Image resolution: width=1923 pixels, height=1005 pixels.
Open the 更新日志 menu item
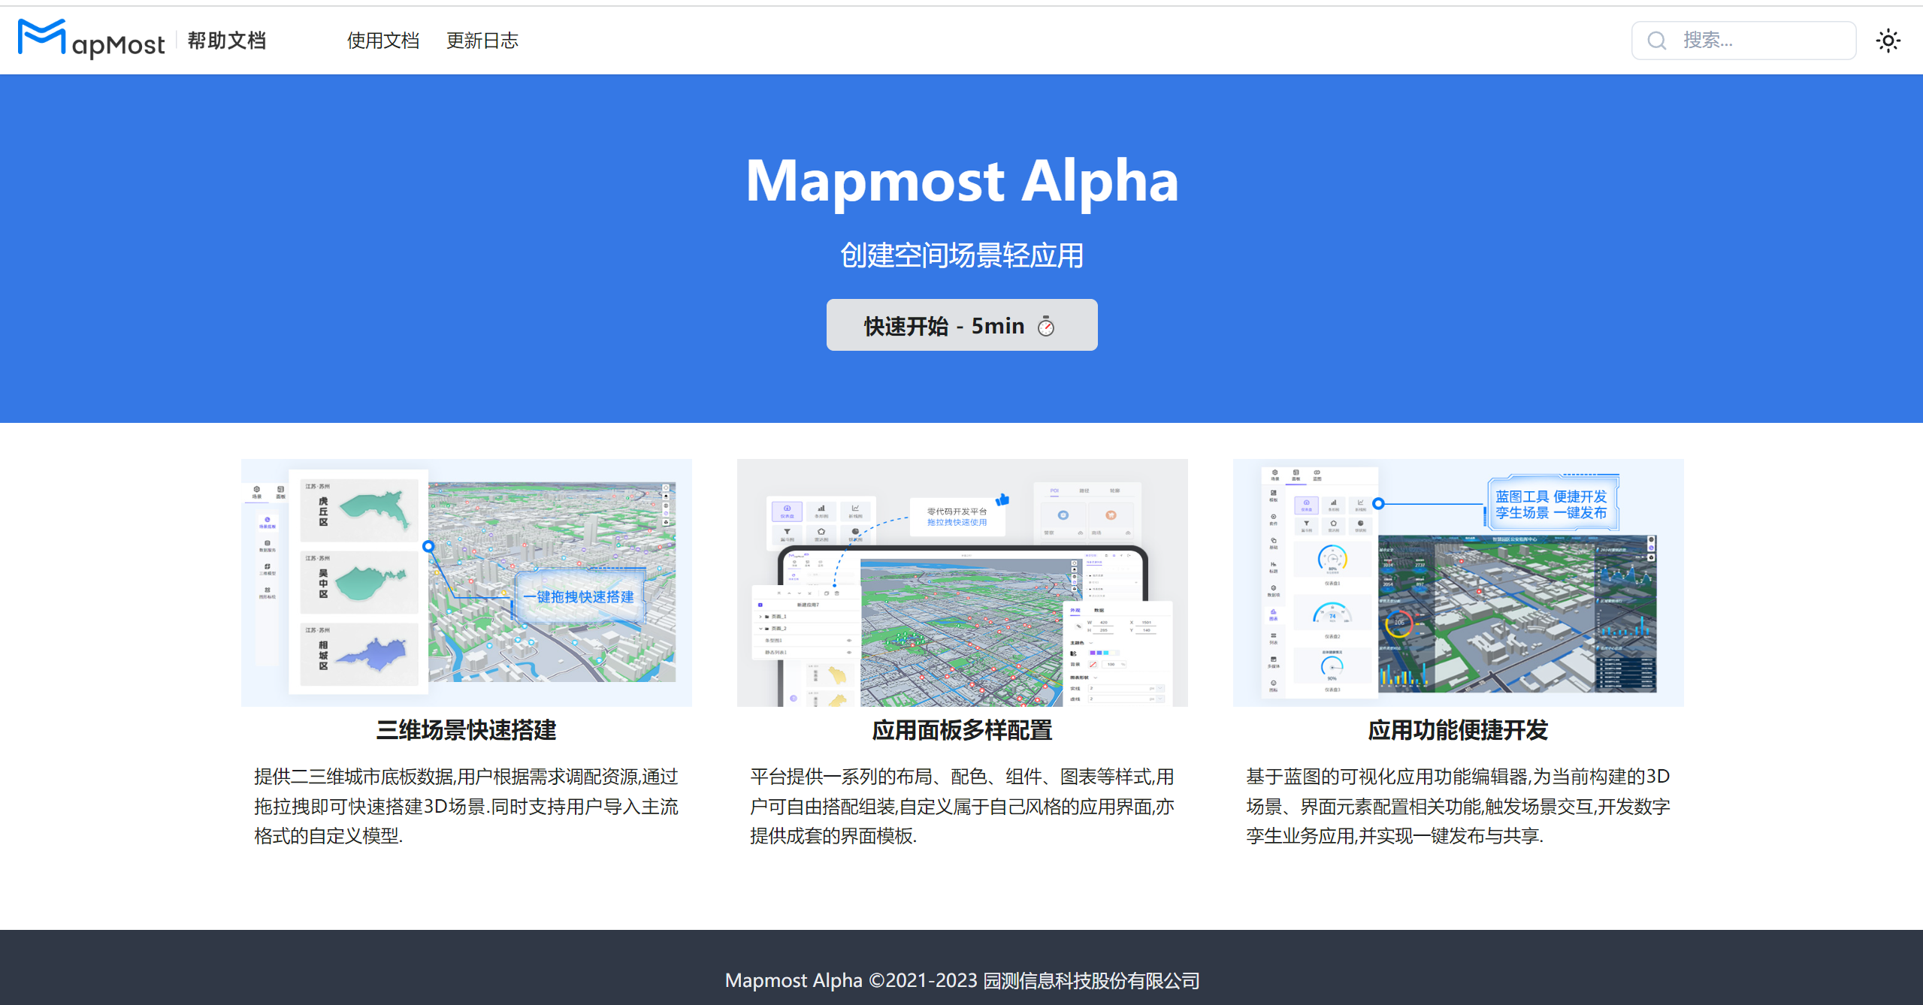(482, 41)
